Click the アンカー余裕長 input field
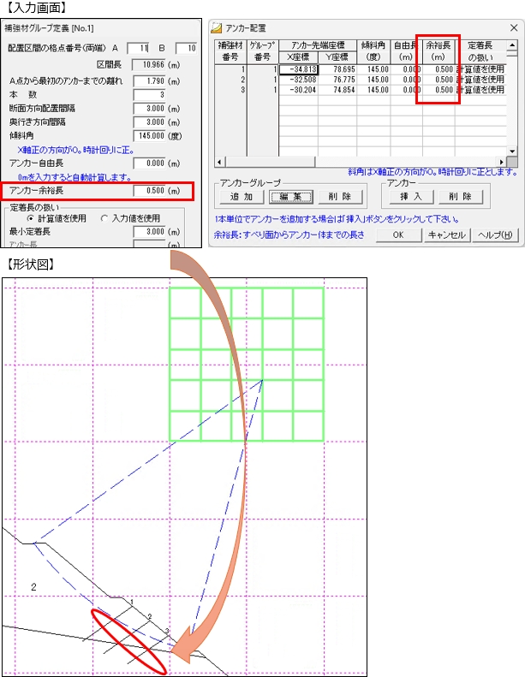 (x=150, y=191)
